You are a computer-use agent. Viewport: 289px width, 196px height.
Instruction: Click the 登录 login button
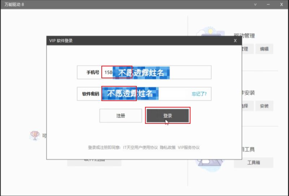click(167, 116)
